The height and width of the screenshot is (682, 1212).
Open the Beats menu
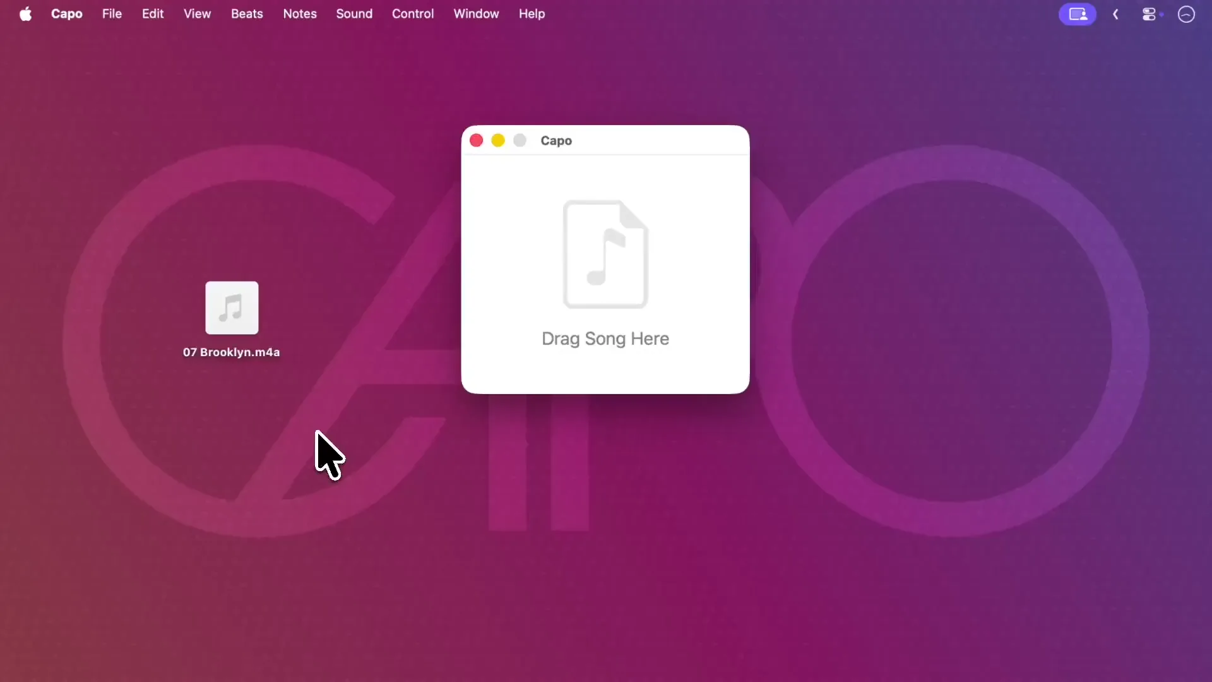[x=247, y=14]
